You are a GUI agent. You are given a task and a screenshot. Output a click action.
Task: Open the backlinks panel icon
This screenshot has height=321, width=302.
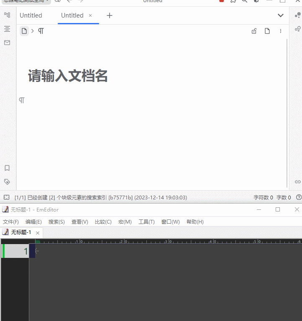(x=298, y=182)
